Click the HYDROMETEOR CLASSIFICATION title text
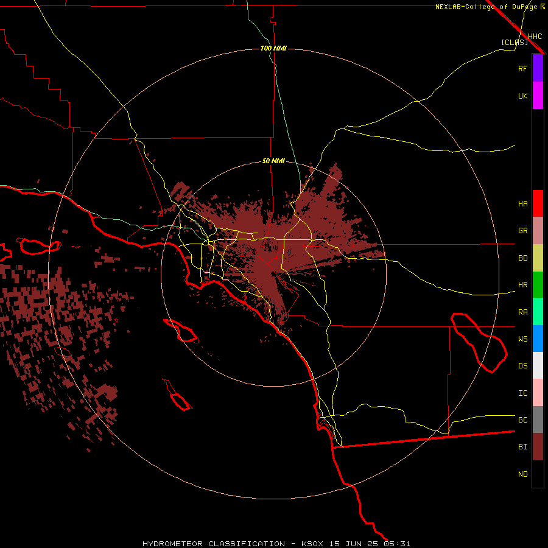Image resolution: width=548 pixels, height=548 pixels. 214,544
